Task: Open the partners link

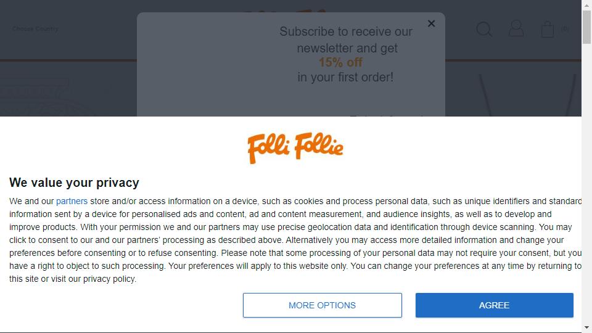Action: pyautogui.click(x=72, y=201)
